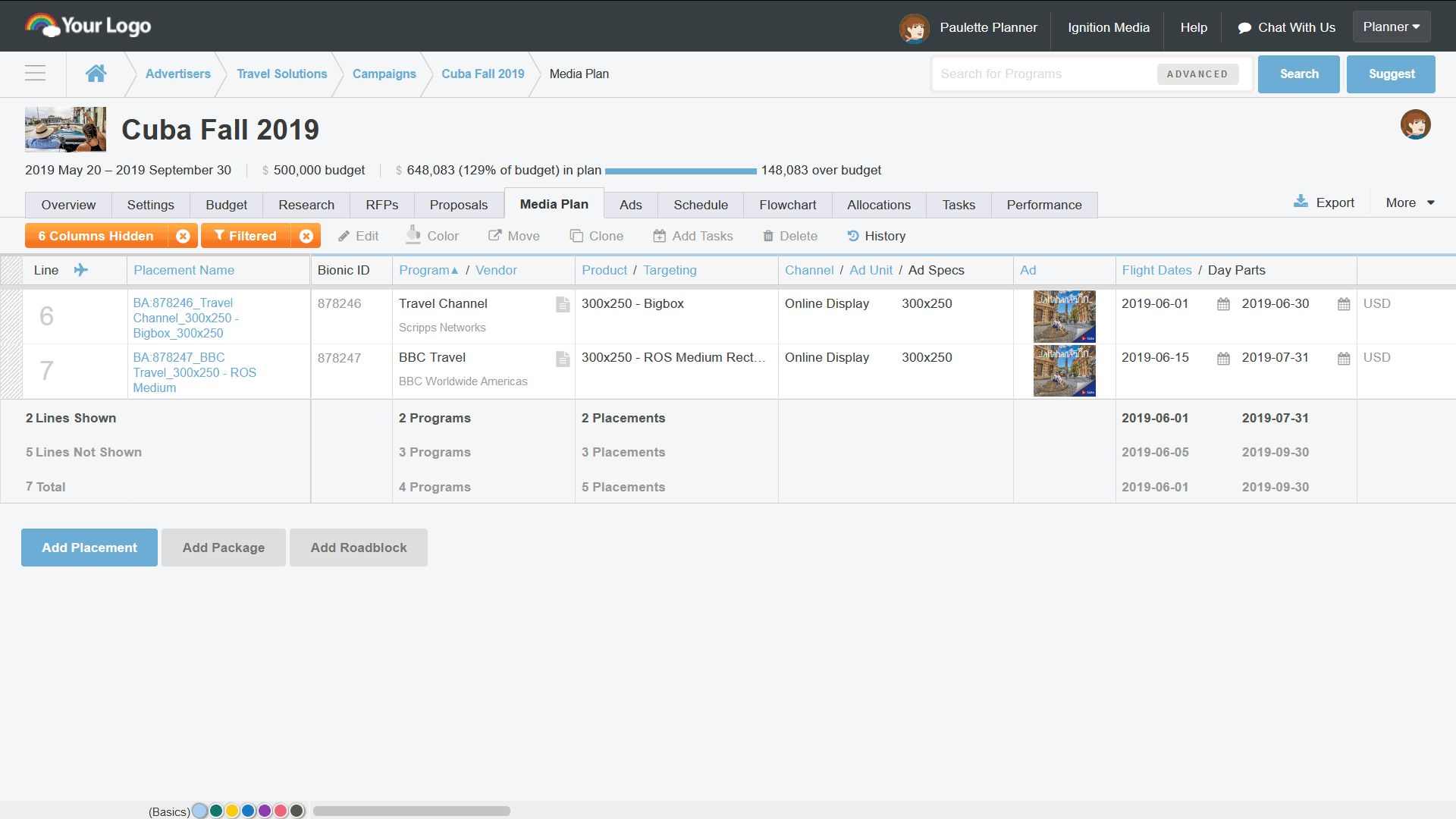The height and width of the screenshot is (819, 1456).
Task: Switch to the Flowchart tab
Action: tap(787, 205)
